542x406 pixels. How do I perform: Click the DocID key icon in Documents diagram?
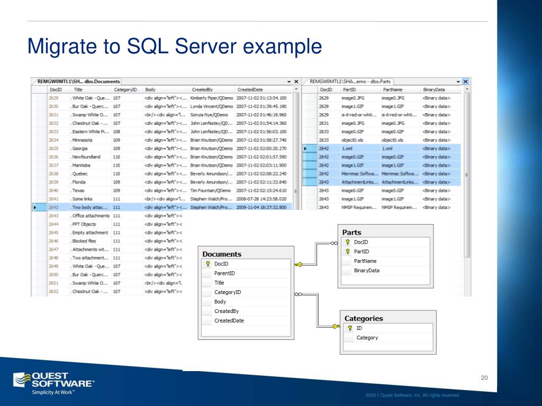(207, 264)
